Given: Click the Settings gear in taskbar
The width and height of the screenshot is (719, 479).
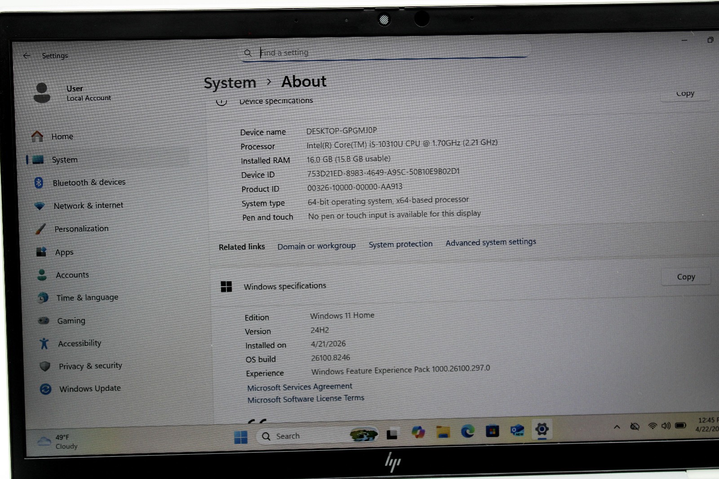Looking at the screenshot, I should click(x=541, y=430).
